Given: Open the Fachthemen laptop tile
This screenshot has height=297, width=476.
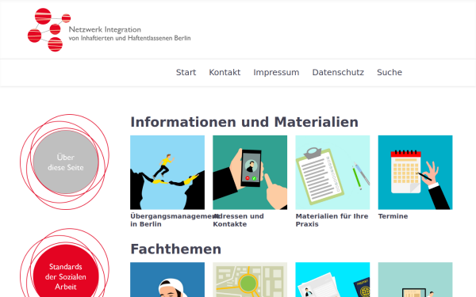Looking at the screenshot, I should click(415, 280).
